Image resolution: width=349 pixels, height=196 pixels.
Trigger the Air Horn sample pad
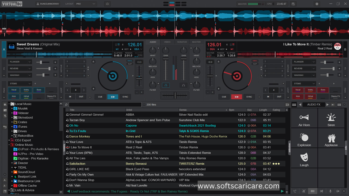(304, 118)
